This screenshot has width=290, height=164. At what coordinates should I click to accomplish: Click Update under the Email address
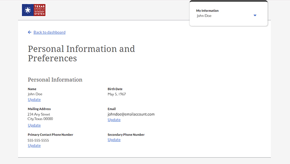click(114, 120)
